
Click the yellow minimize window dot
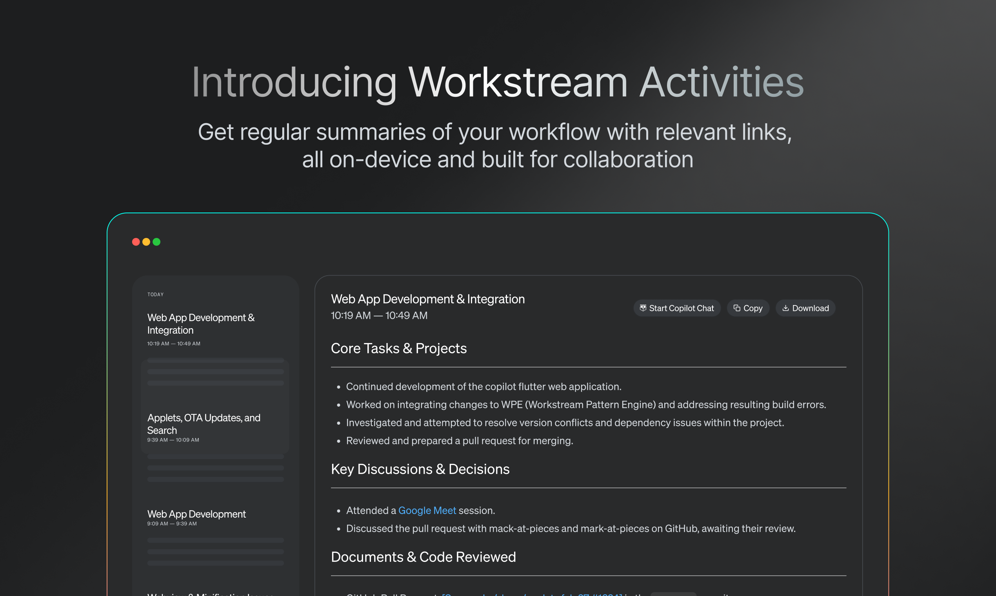(146, 242)
